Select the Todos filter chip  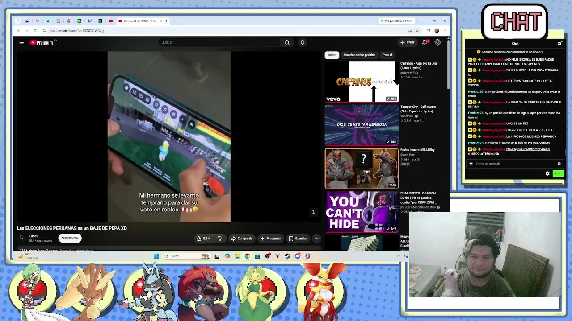[x=332, y=55]
